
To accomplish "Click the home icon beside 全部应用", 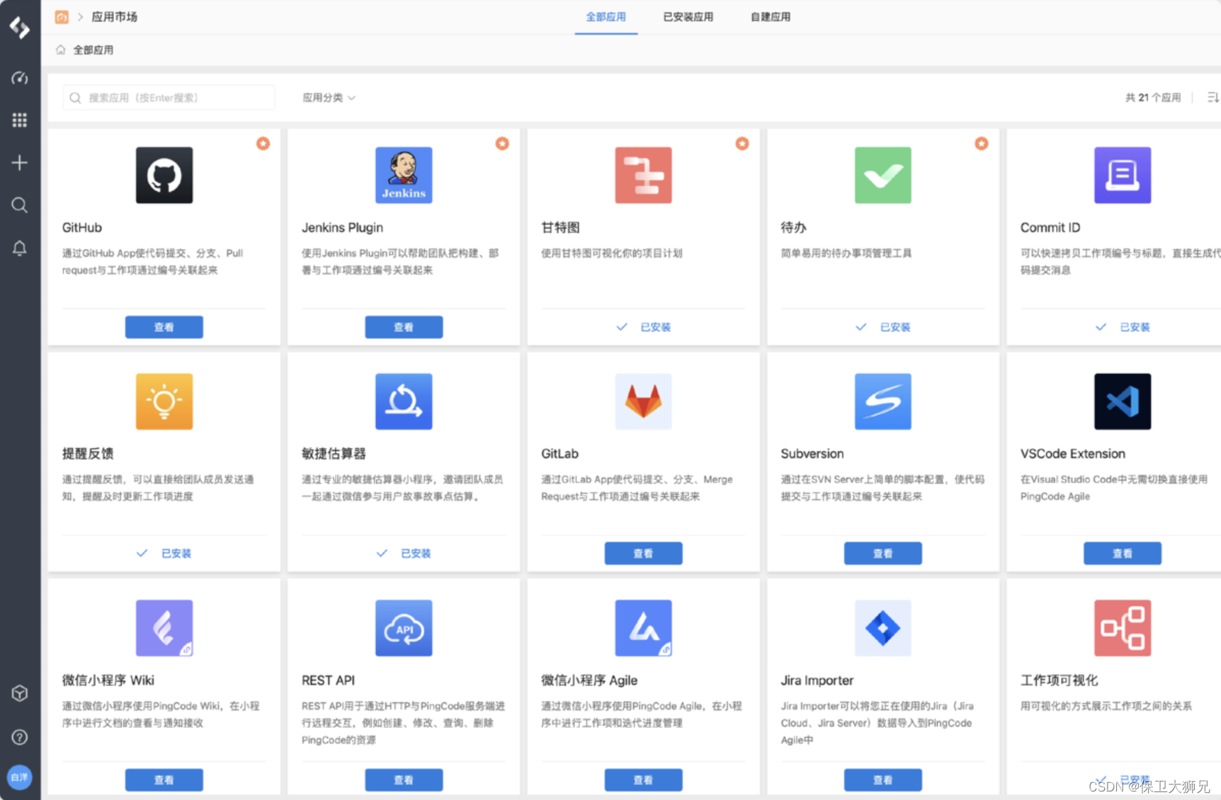I will (60, 50).
